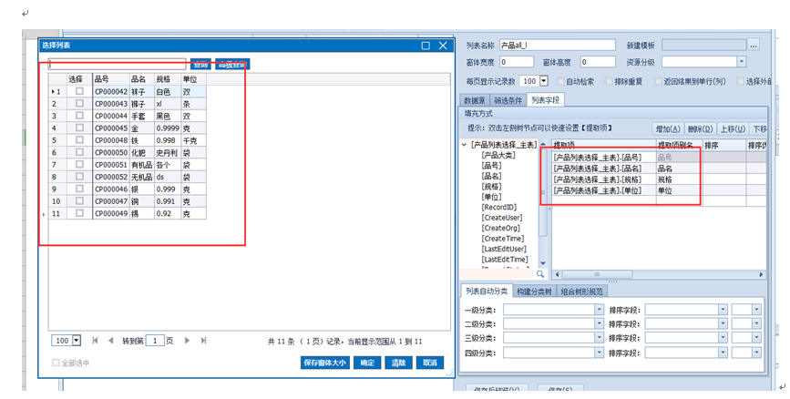The image size is (790, 399).
Task: Go to the first page of records
Action: (x=96, y=341)
